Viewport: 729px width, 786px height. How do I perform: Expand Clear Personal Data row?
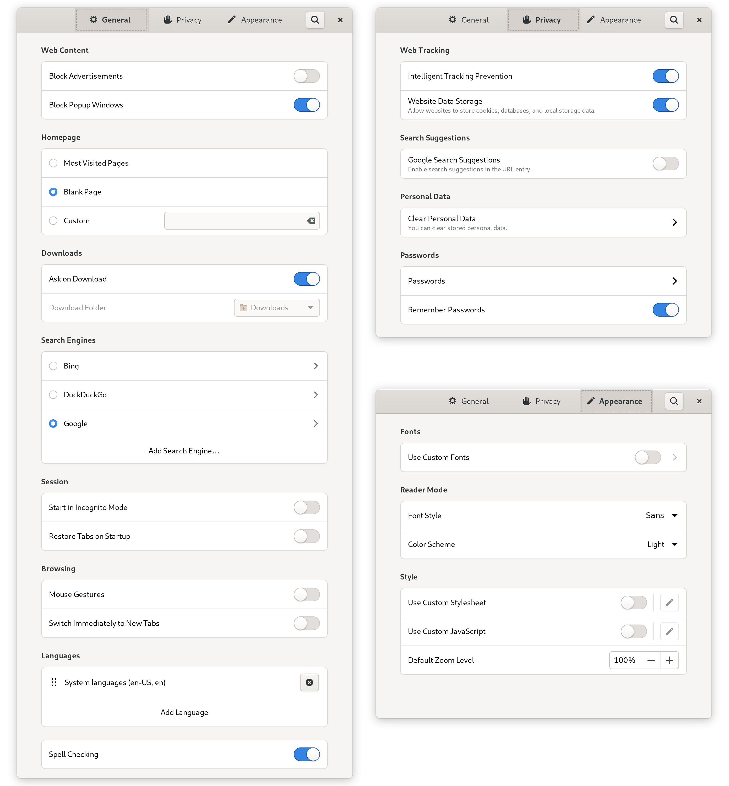(x=543, y=223)
